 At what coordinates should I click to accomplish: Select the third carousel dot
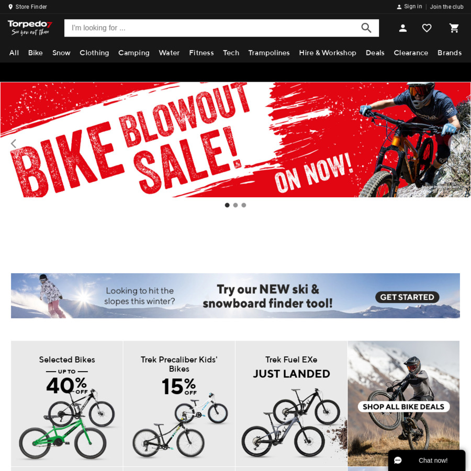click(x=243, y=205)
